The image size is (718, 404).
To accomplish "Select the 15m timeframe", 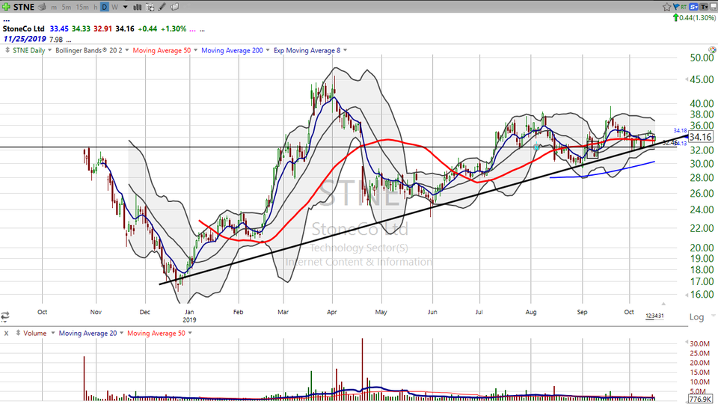I will (82, 7).
